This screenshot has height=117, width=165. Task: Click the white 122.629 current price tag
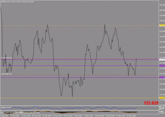[162, 60]
